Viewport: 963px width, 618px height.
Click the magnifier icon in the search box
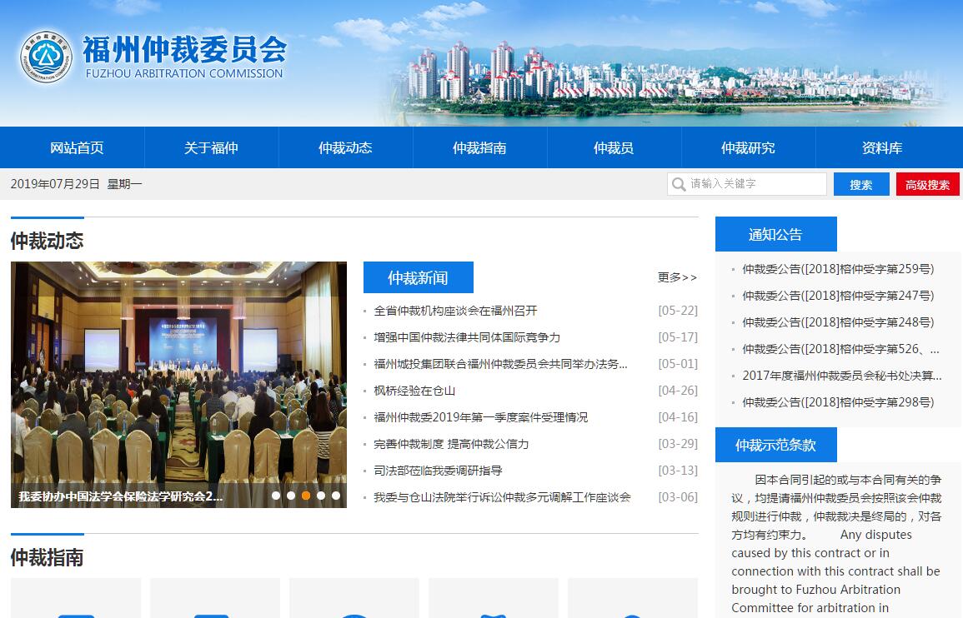[x=679, y=184]
